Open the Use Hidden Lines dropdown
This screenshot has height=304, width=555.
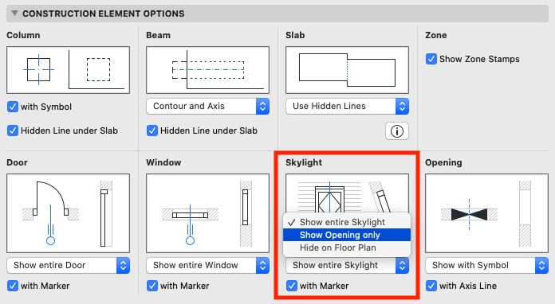click(x=347, y=107)
